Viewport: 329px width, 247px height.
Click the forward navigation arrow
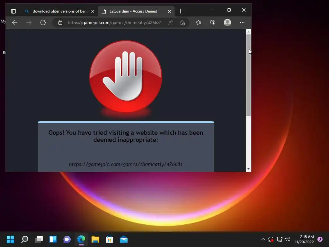29,23
